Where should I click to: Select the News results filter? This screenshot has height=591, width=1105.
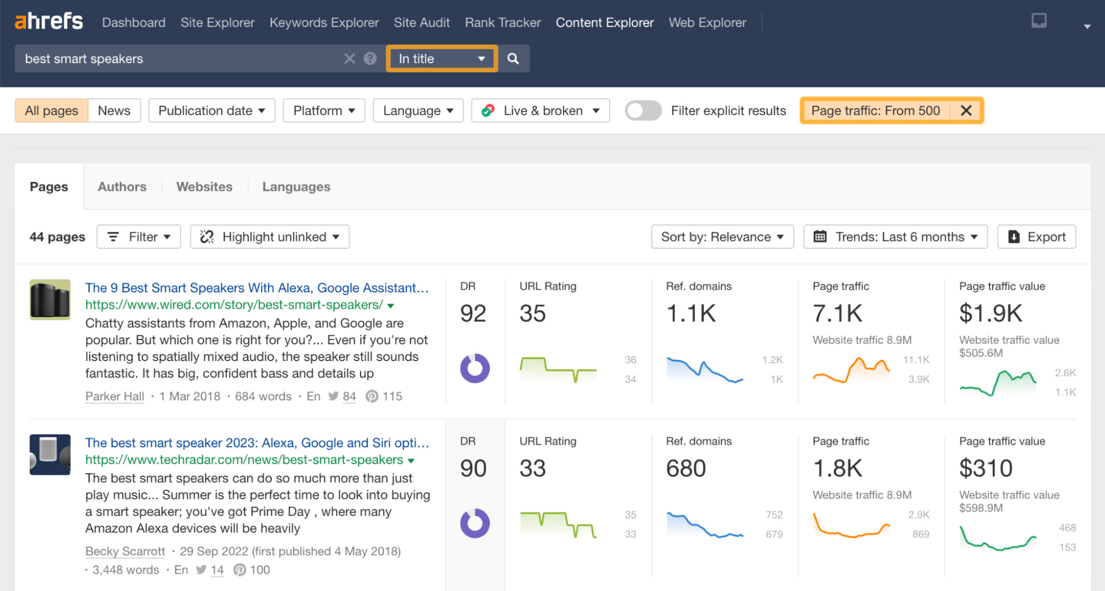114,111
